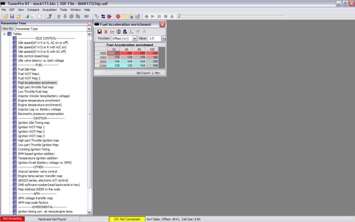The height and width of the screenshot is (222, 355).
Task: Click the red circular record icon in the toolbar
Action: (x=118, y=16)
